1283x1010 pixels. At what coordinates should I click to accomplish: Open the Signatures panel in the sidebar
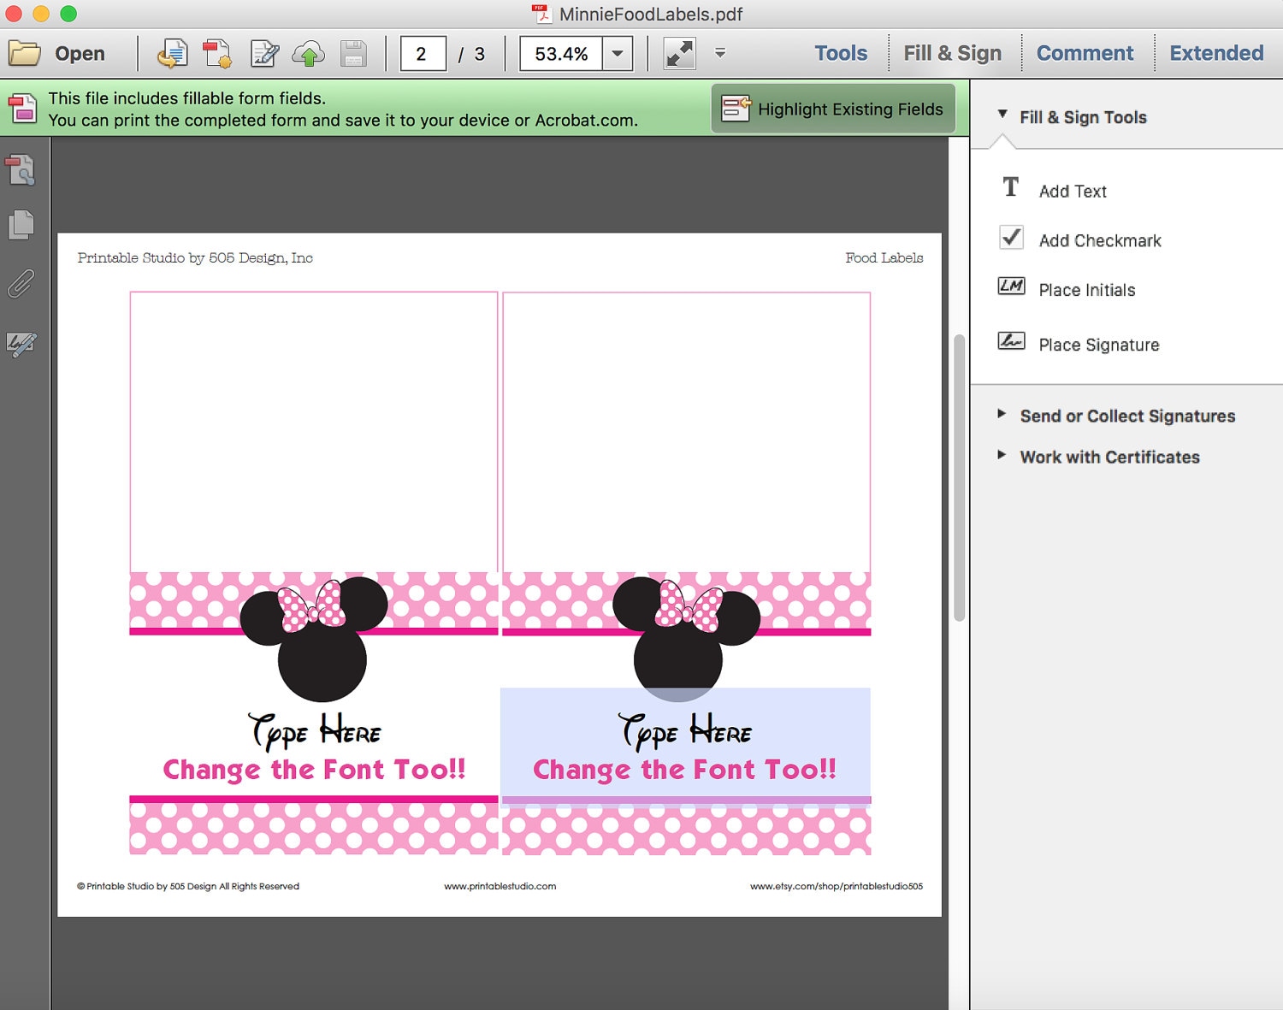click(x=21, y=345)
